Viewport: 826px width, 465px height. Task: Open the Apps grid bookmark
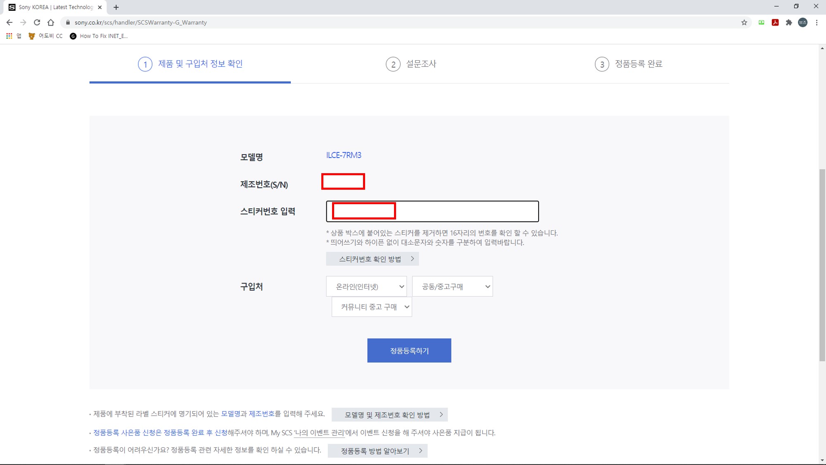(x=9, y=36)
